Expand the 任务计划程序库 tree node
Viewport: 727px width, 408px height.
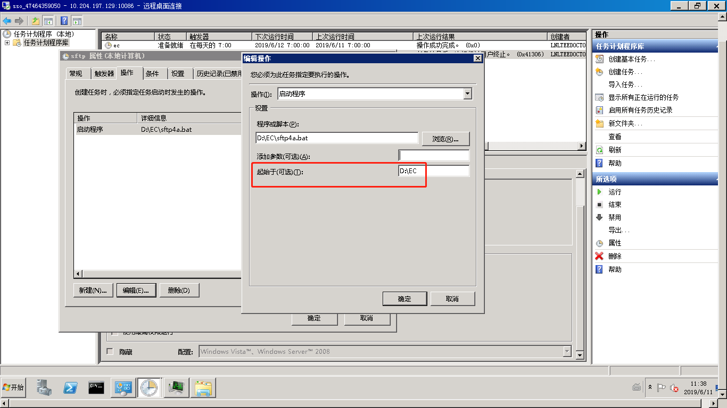point(7,42)
